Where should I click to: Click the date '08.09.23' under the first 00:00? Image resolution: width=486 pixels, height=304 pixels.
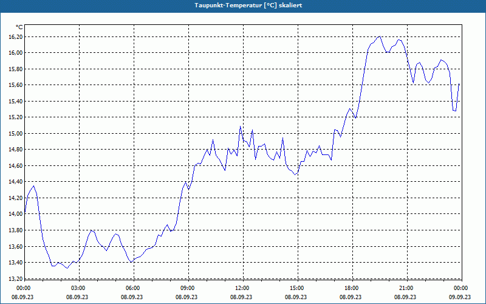click(22, 297)
